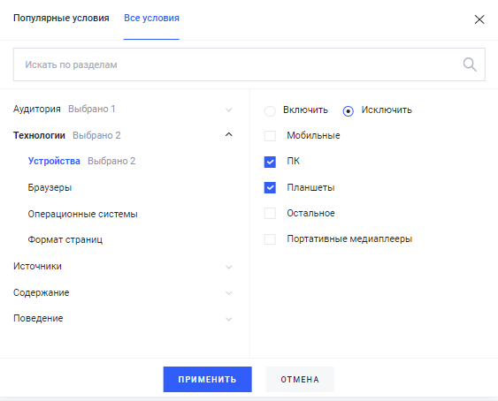Expand the Поведение section
The image size is (498, 401).
[x=123, y=319]
